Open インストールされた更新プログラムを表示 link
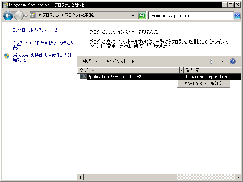 coord(43,45)
